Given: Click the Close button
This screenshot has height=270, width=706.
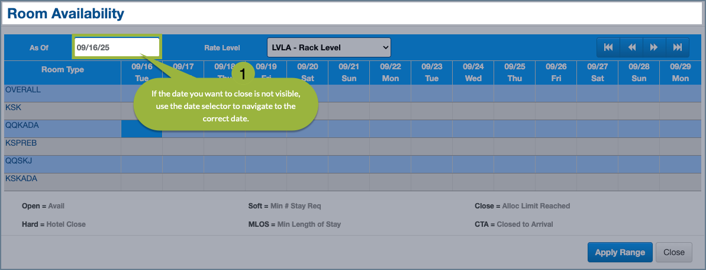Looking at the screenshot, I should pyautogui.click(x=673, y=252).
